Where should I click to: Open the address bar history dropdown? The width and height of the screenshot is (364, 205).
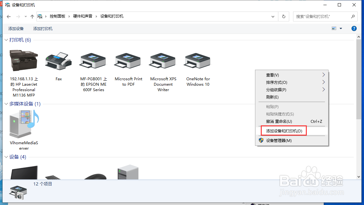pyautogui.click(x=273, y=17)
